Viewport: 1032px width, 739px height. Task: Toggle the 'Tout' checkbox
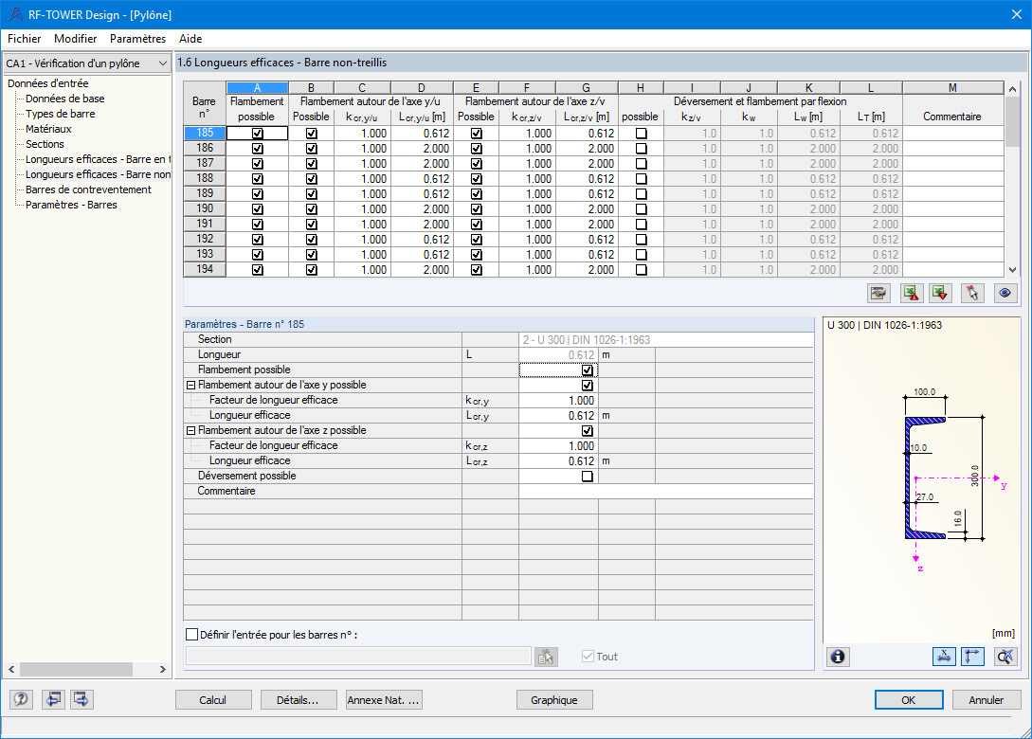click(x=588, y=656)
